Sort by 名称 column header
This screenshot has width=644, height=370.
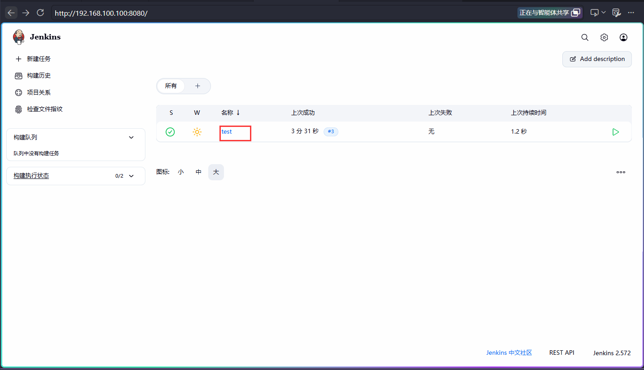(x=231, y=113)
